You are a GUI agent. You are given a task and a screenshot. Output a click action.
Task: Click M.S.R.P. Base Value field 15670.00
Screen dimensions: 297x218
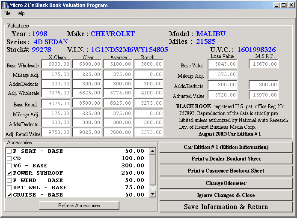point(264,64)
